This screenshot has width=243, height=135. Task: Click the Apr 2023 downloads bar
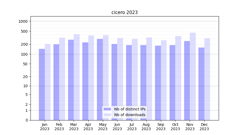pyautogui.click(x=91, y=78)
